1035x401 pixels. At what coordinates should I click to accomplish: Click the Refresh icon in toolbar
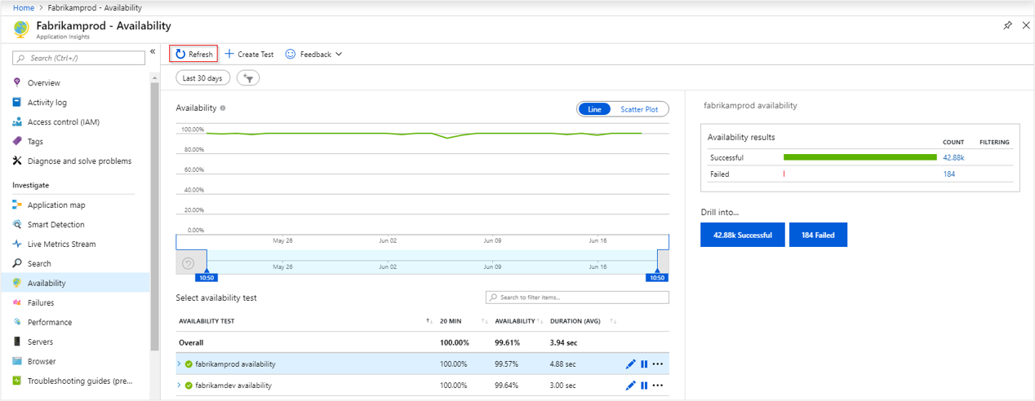pos(181,55)
